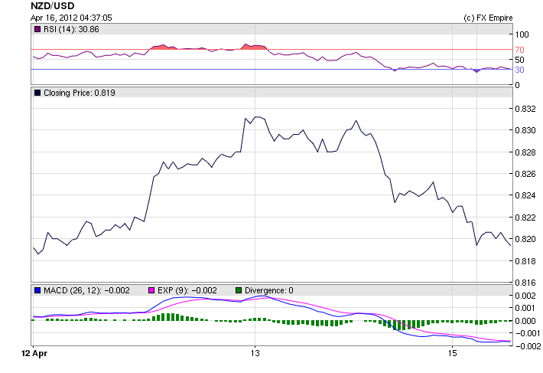543x373 pixels.
Task: Click the MACD axis label -0.002
Action: pyautogui.click(x=528, y=346)
